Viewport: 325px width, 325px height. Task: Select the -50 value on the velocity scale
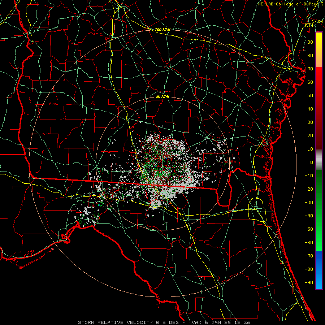309,229
